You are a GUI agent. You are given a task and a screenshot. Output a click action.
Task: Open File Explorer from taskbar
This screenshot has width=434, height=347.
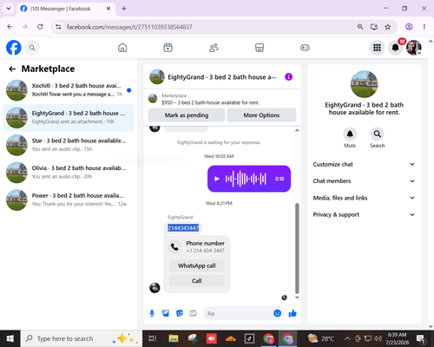pyautogui.click(x=174, y=338)
